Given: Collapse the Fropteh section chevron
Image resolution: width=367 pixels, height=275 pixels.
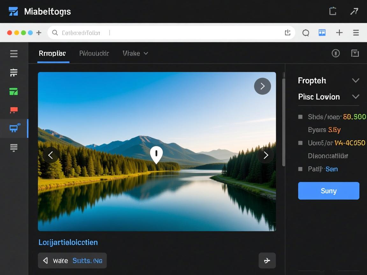Looking at the screenshot, I should tap(356, 81).
